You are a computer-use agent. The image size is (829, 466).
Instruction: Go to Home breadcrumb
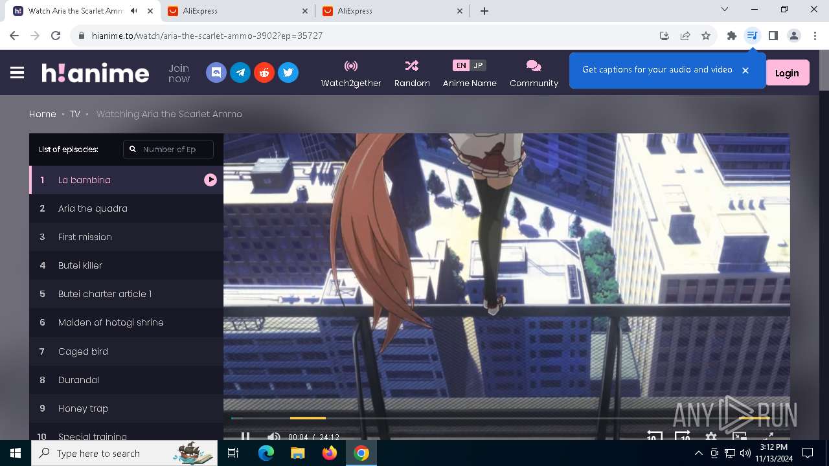click(x=43, y=114)
